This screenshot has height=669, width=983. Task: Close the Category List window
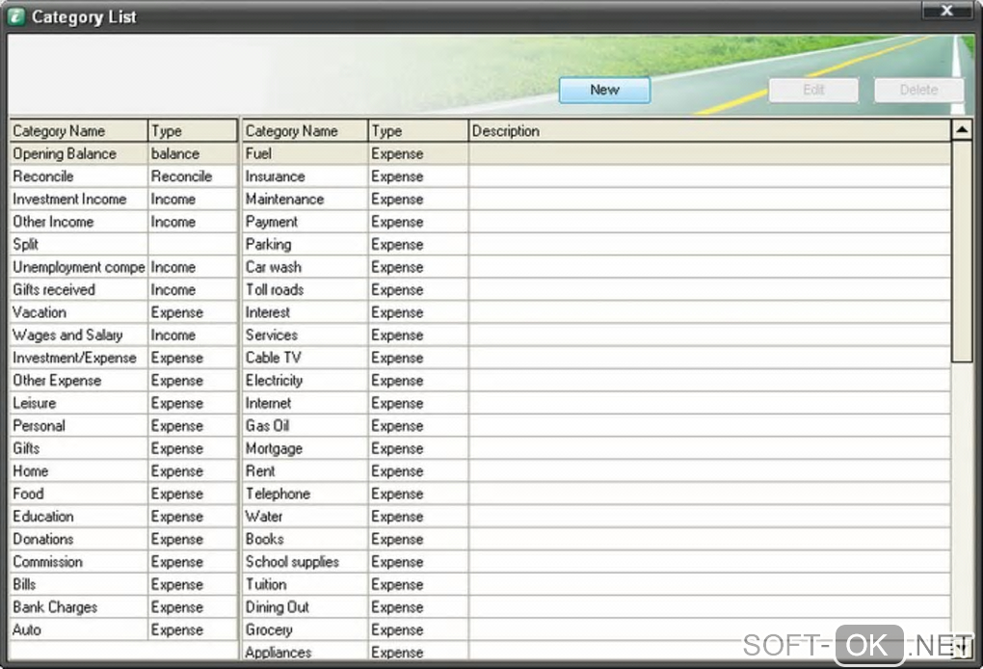pos(946,10)
